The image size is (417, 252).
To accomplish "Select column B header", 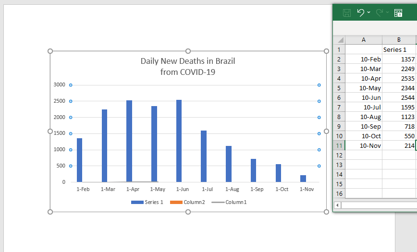I will click(399, 40).
